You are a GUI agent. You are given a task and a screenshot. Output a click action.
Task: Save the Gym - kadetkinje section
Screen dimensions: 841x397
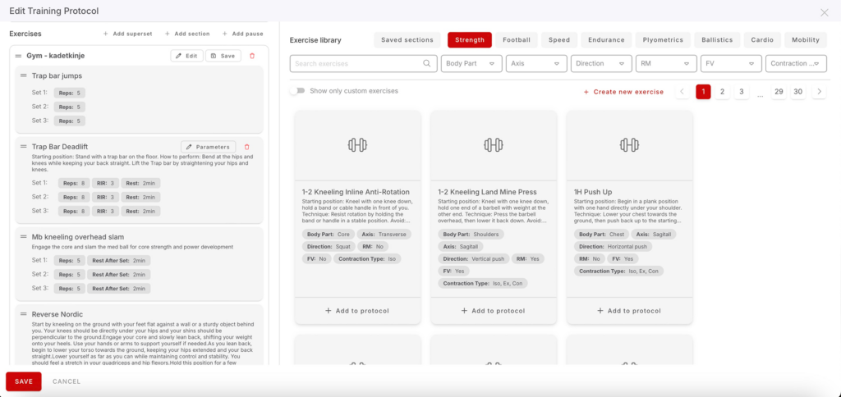tap(223, 56)
